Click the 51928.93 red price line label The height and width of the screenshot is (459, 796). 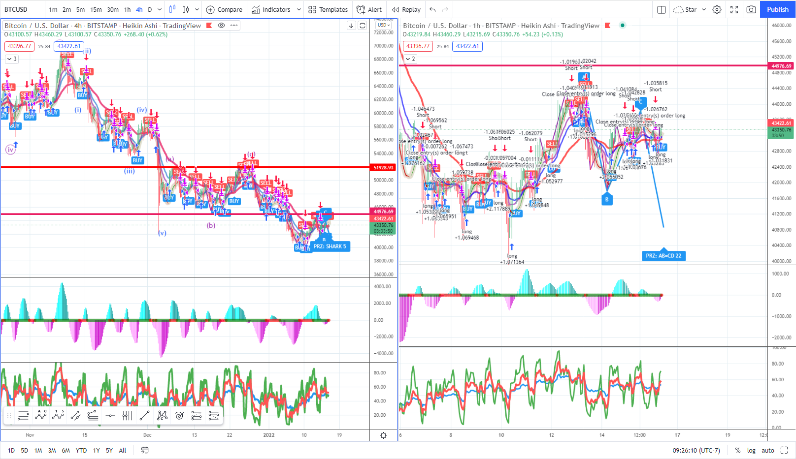point(383,168)
